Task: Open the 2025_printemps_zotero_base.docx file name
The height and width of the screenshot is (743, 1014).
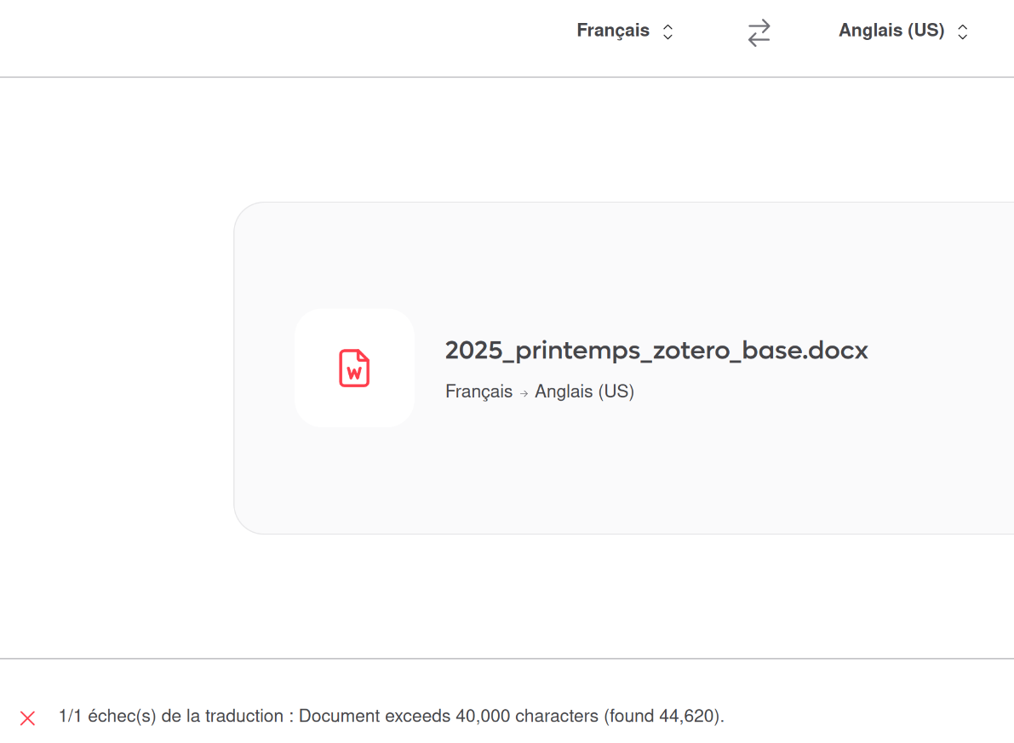Action: [656, 350]
